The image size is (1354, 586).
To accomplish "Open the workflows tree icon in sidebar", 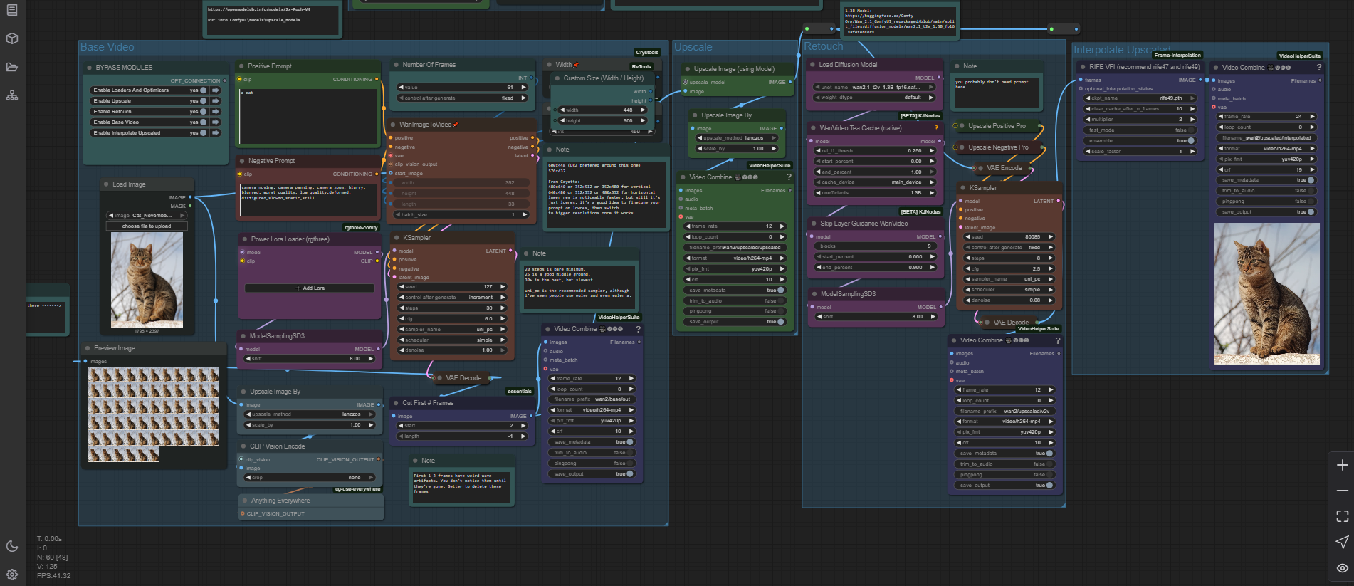I will (x=12, y=95).
